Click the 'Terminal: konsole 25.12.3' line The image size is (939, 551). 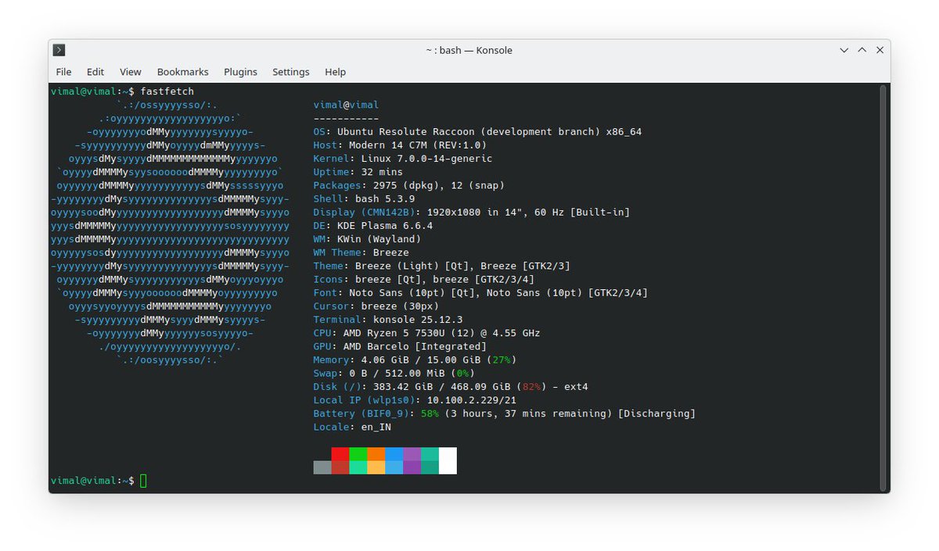click(x=388, y=320)
